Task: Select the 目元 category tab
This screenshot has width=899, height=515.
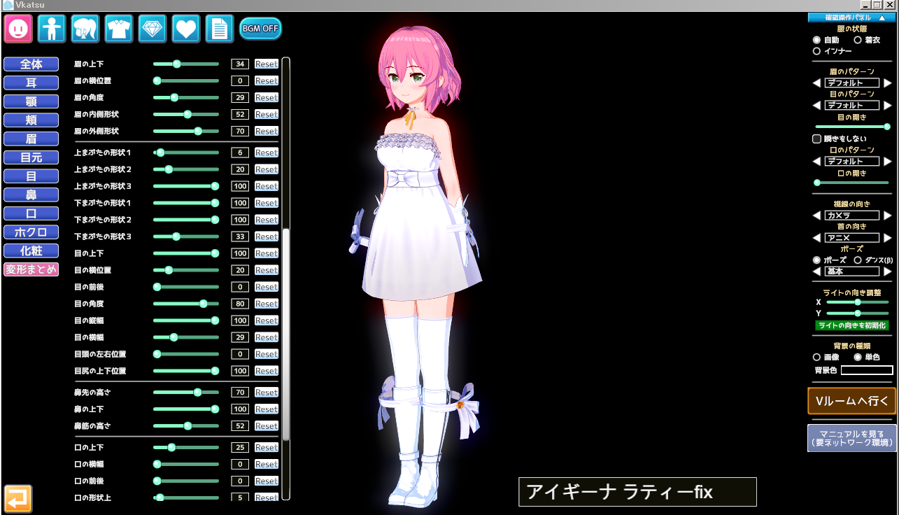Action: tap(31, 157)
